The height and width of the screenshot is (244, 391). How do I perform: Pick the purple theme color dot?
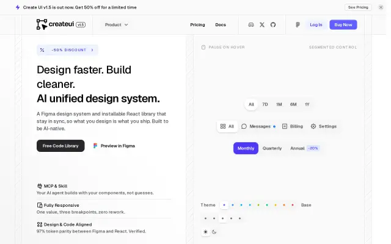tap(224, 205)
